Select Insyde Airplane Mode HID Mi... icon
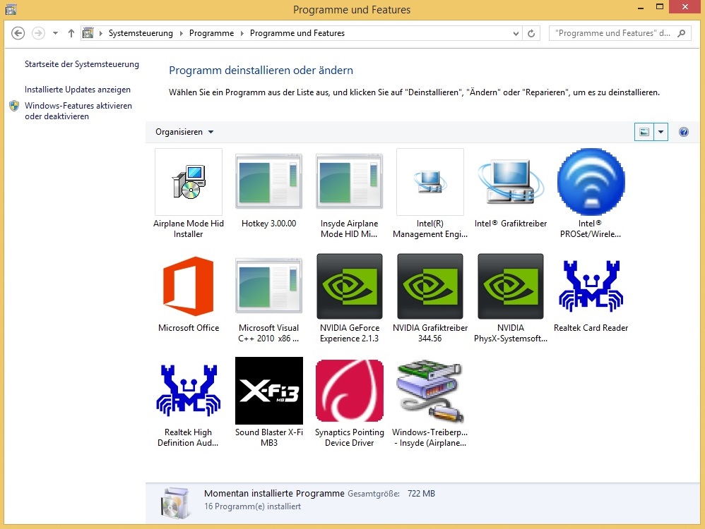 (x=350, y=182)
